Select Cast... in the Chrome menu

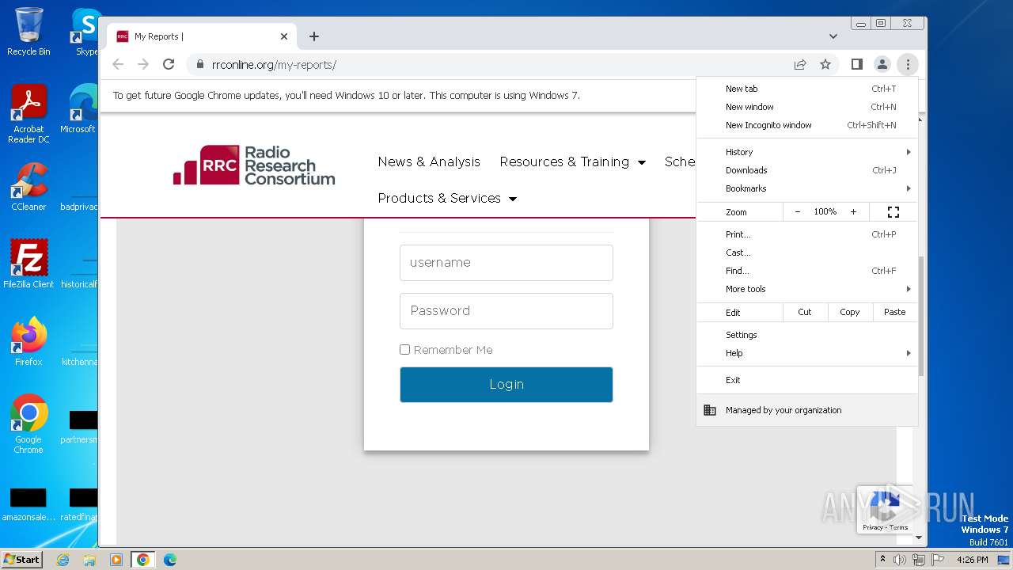point(807,253)
